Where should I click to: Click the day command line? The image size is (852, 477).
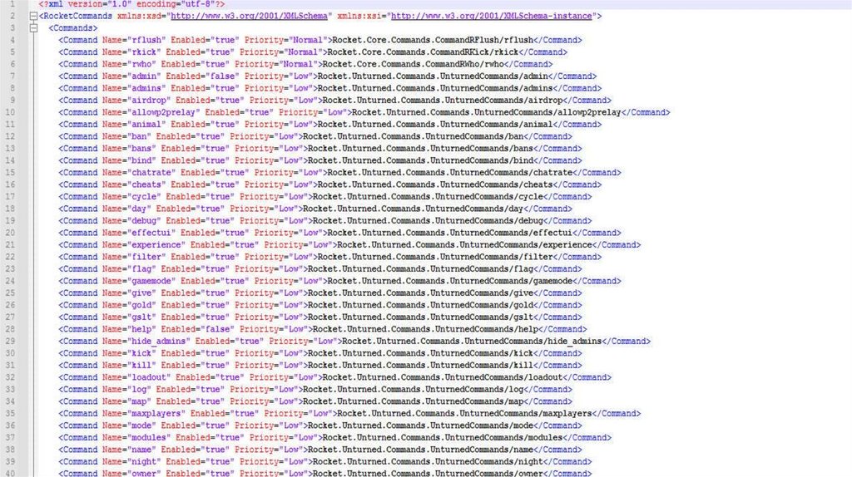(x=315, y=209)
